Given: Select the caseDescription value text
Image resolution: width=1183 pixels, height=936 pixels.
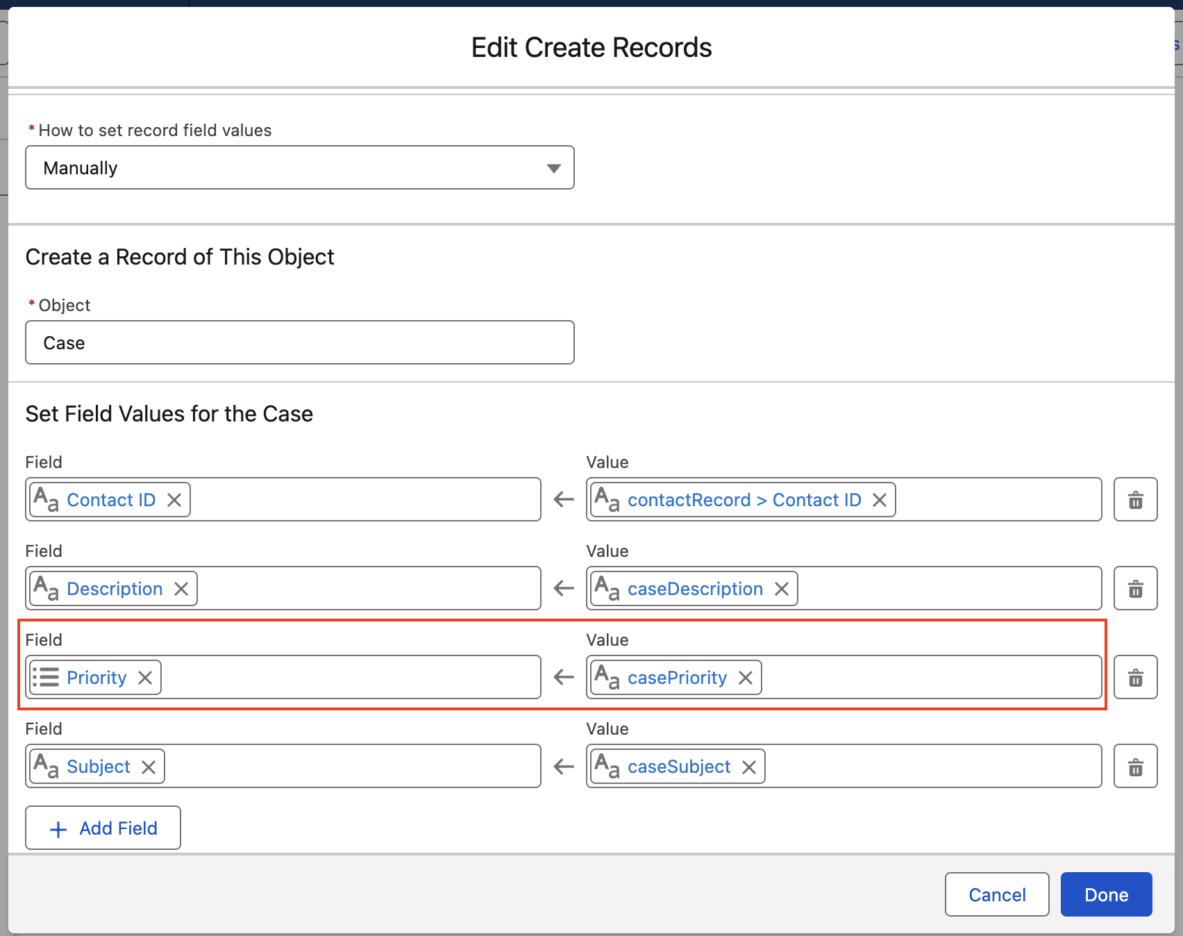Looking at the screenshot, I should [x=695, y=589].
